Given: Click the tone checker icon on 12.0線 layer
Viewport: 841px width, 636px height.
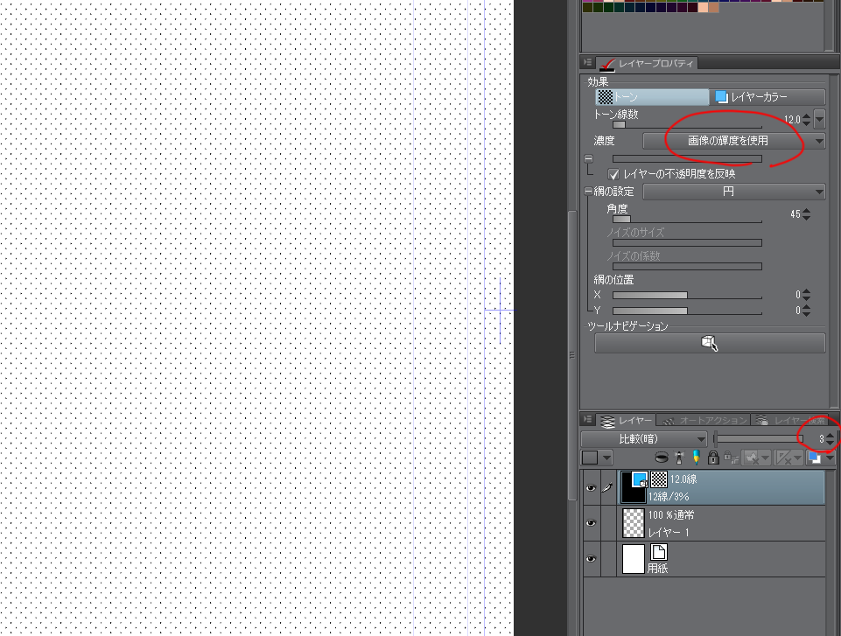Looking at the screenshot, I should coord(659,479).
